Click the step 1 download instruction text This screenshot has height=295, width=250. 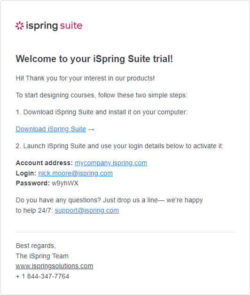(x=102, y=112)
